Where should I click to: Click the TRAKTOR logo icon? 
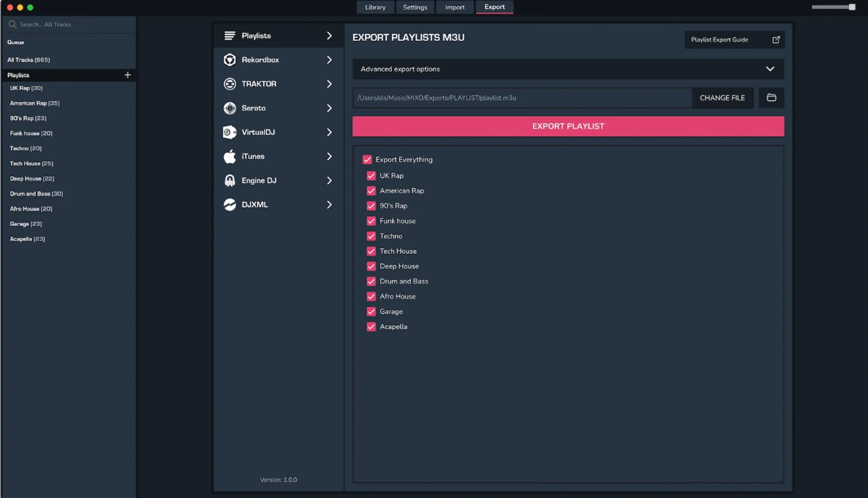pyautogui.click(x=230, y=84)
